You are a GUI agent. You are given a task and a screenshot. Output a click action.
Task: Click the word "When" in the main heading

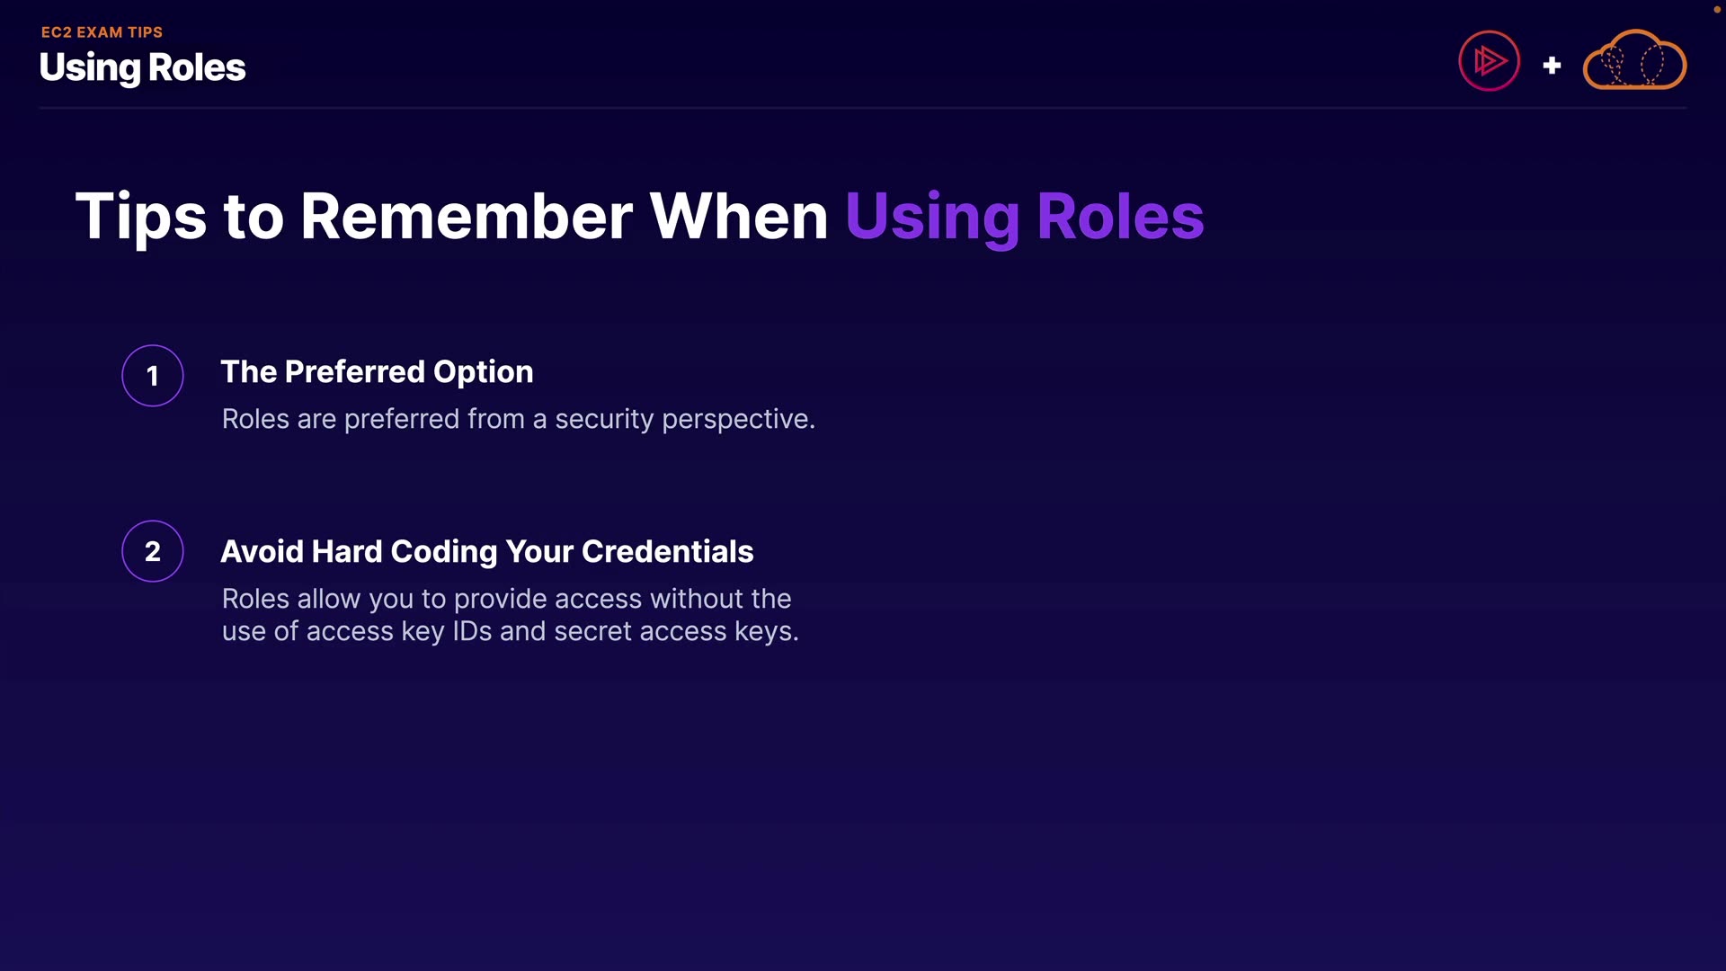[x=738, y=217]
